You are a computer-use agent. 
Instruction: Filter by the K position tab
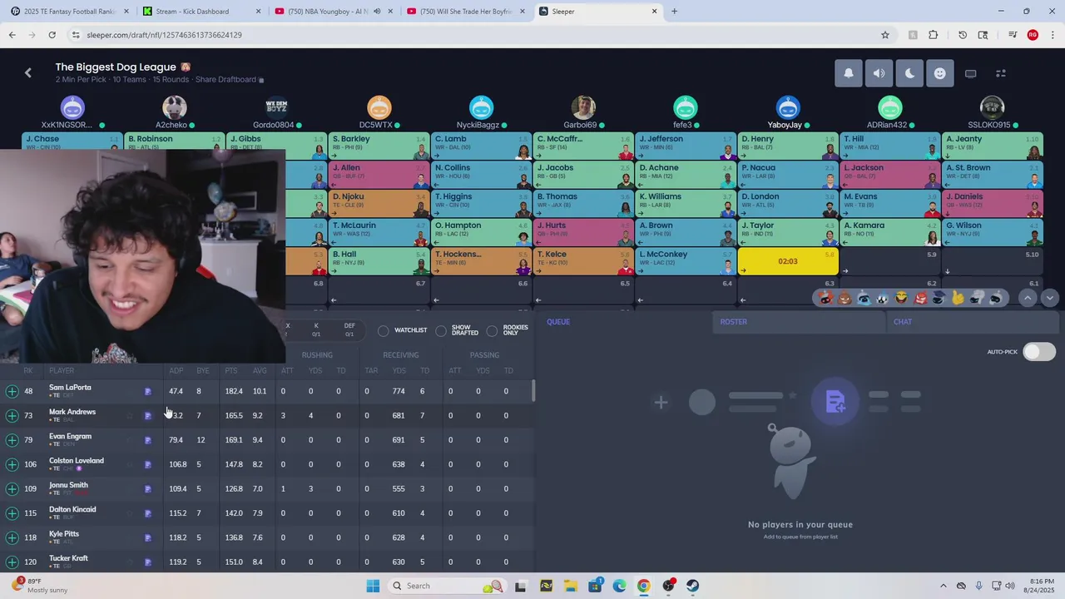[x=316, y=330]
